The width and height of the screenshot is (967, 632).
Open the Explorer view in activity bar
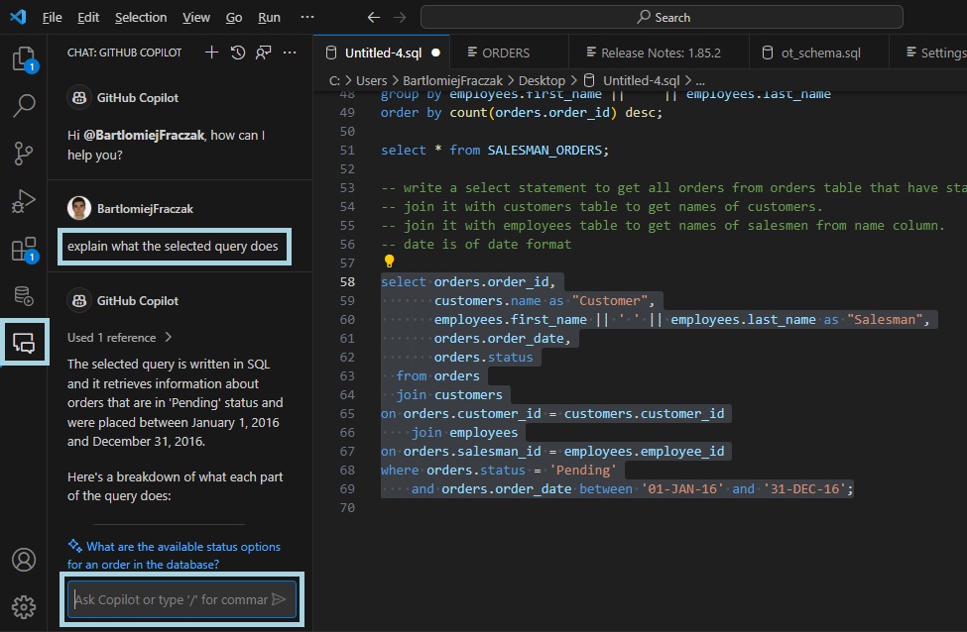pyautogui.click(x=24, y=59)
